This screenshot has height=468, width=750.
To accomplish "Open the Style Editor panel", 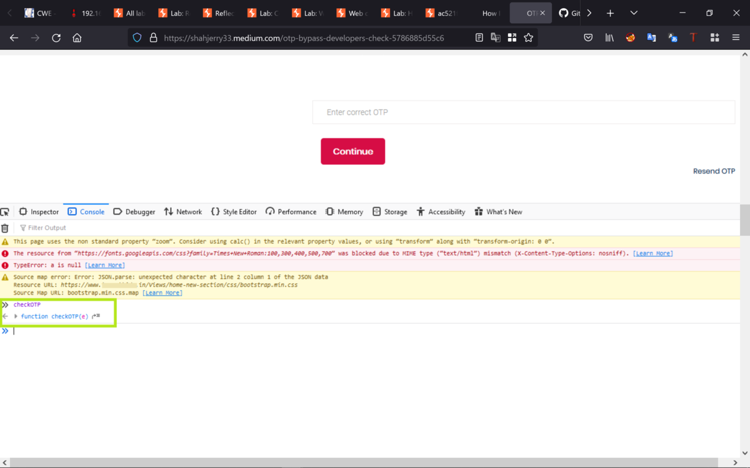I will tap(234, 212).
